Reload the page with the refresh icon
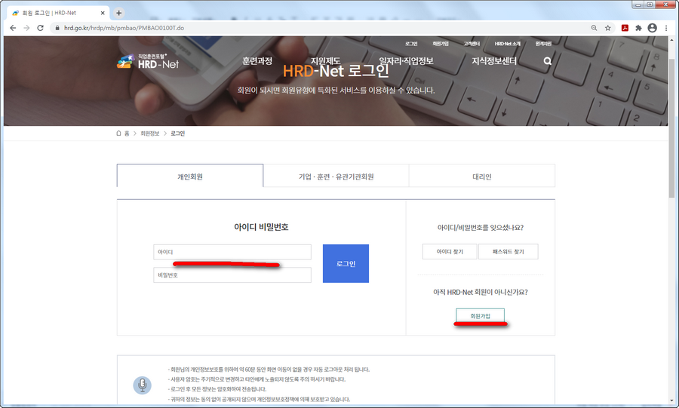The image size is (679, 408). coord(40,28)
